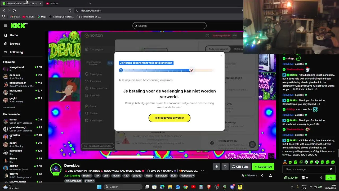Click share icon next to viewers
The height and width of the screenshot is (191, 339).
click(262, 175)
